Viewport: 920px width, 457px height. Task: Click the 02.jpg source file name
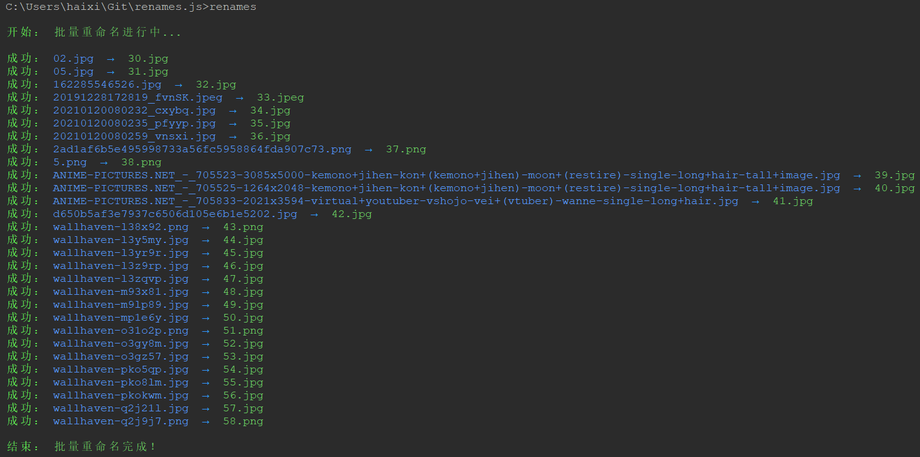[x=73, y=59]
